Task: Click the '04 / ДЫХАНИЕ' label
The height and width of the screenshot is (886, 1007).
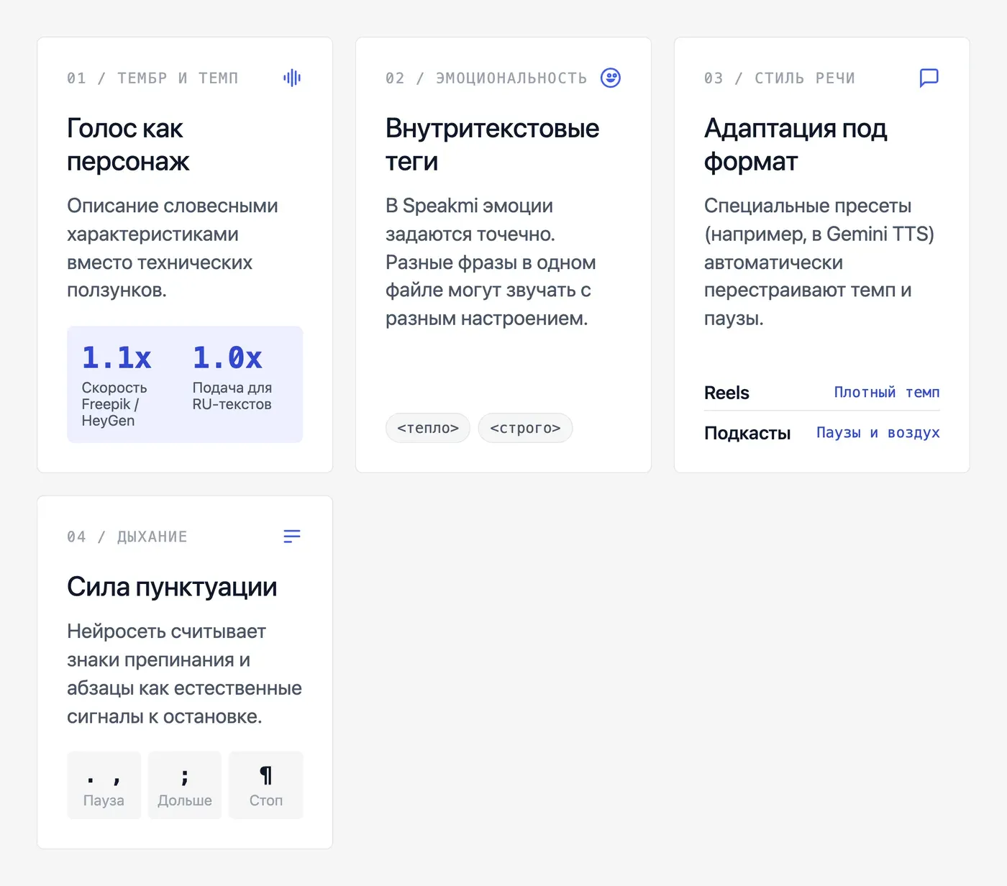Action: [127, 536]
